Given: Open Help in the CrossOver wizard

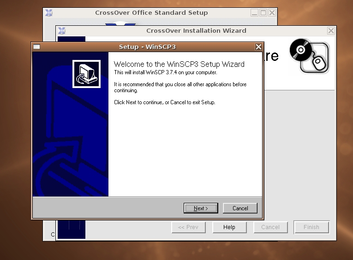Looking at the screenshot, I should pyautogui.click(x=229, y=227).
